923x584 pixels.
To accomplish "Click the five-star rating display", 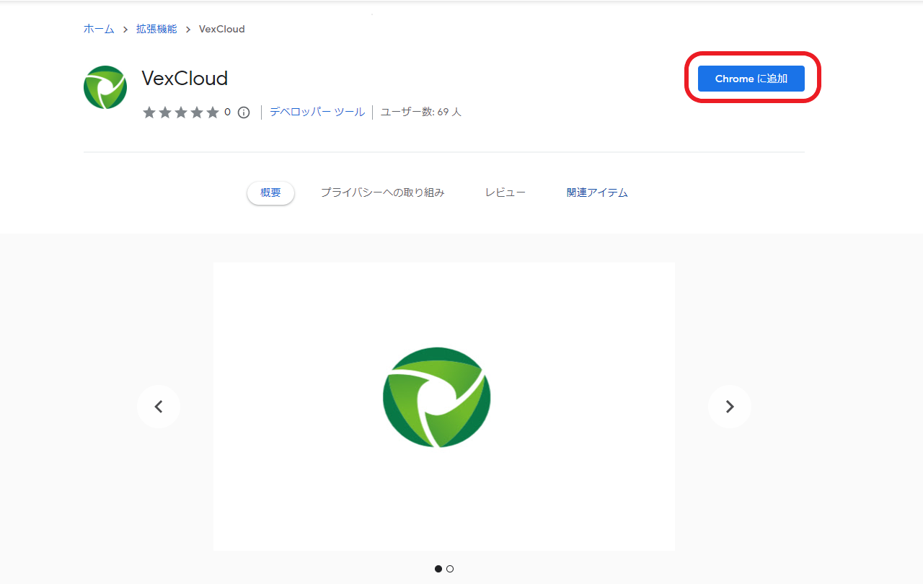I will (x=181, y=112).
